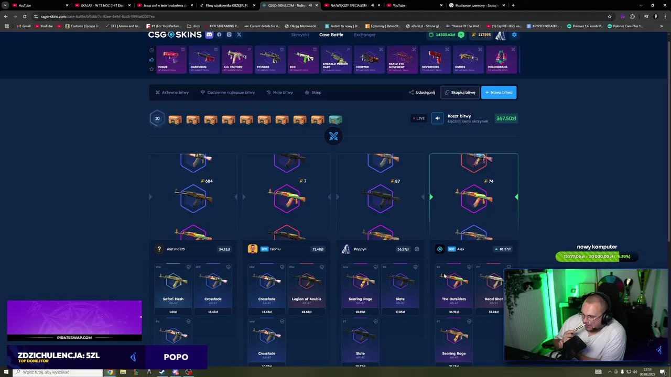This screenshot has width=671, height=377.
Task: Click the user avatar in site header
Action: 500,35
